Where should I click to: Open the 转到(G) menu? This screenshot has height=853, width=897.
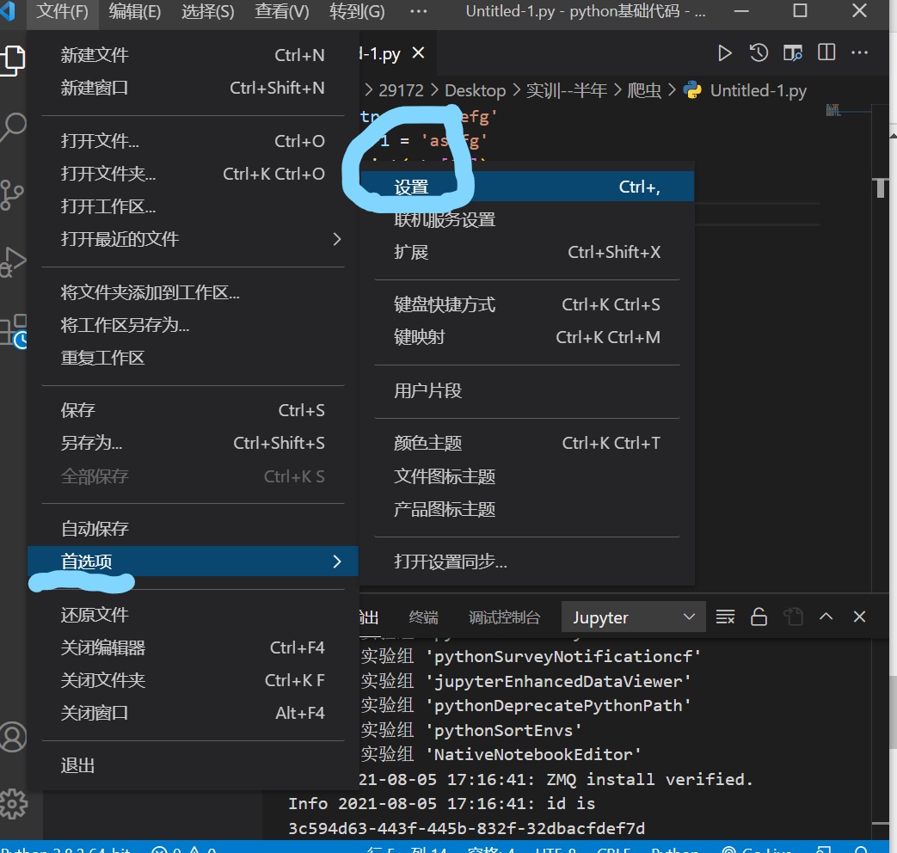(x=357, y=11)
